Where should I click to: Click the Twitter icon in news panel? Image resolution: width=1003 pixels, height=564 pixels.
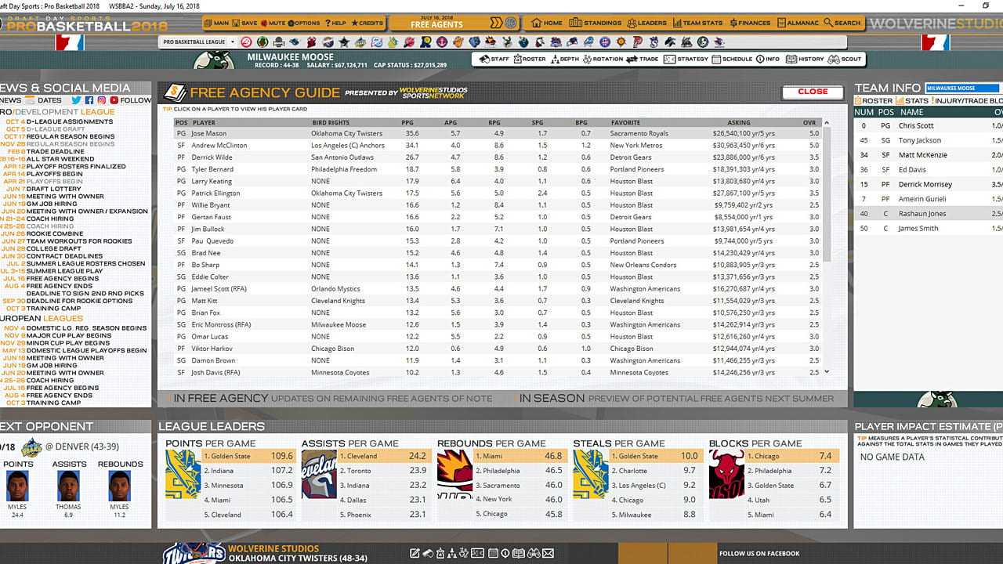76,100
